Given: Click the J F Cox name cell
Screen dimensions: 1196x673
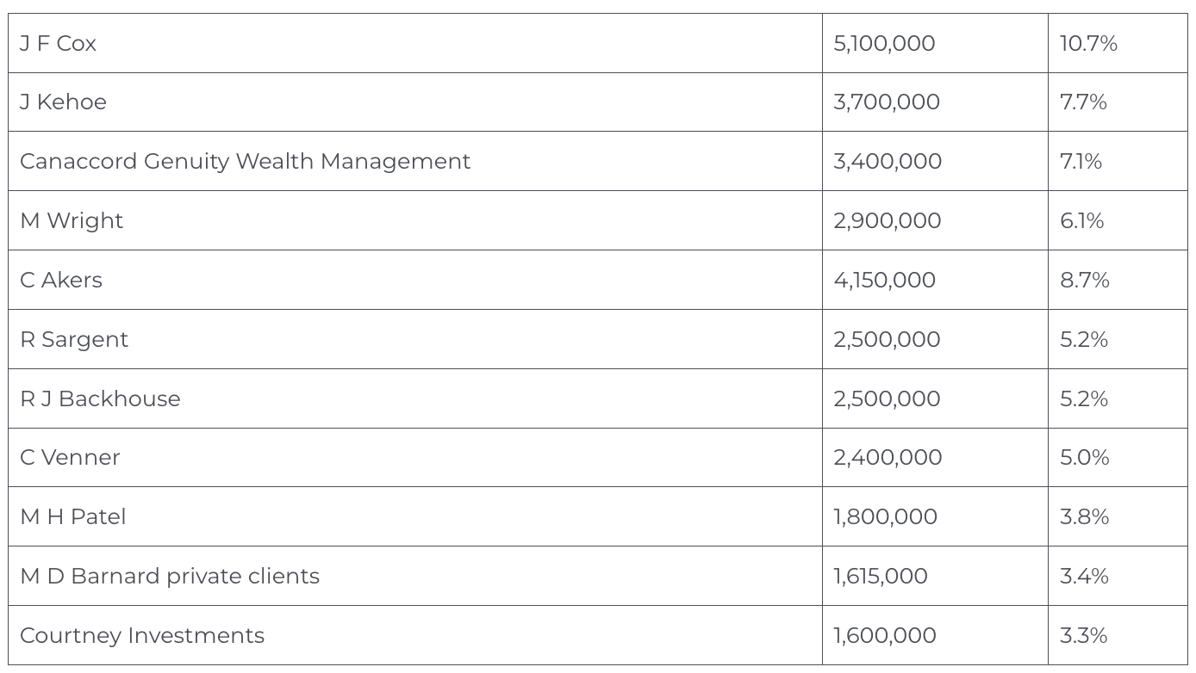Looking at the screenshot, I should 59,43.
